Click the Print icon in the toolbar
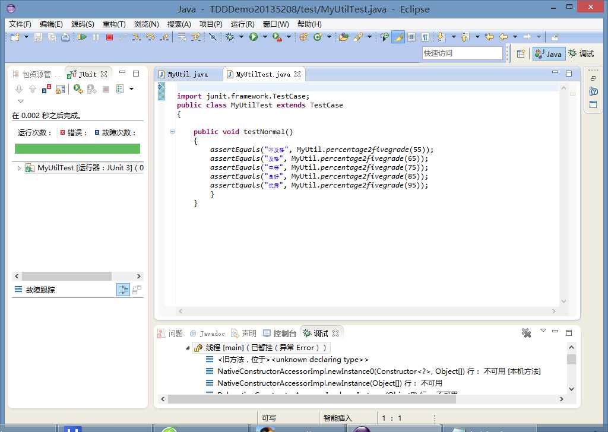Image resolution: width=608 pixels, height=432 pixels. point(65,37)
